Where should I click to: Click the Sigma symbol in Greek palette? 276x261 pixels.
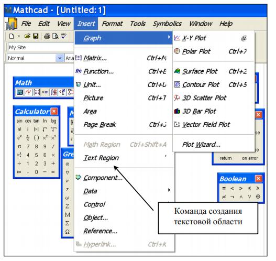[x=67, y=223]
